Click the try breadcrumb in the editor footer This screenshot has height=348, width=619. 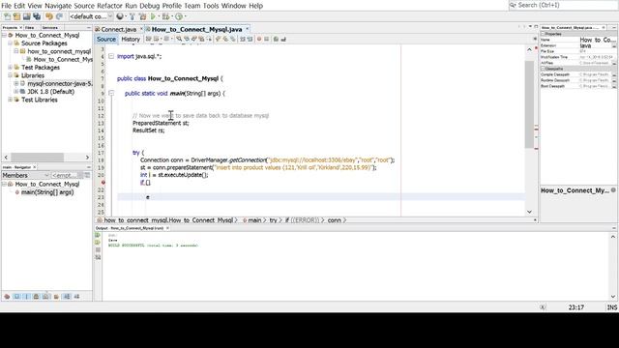tap(273, 220)
